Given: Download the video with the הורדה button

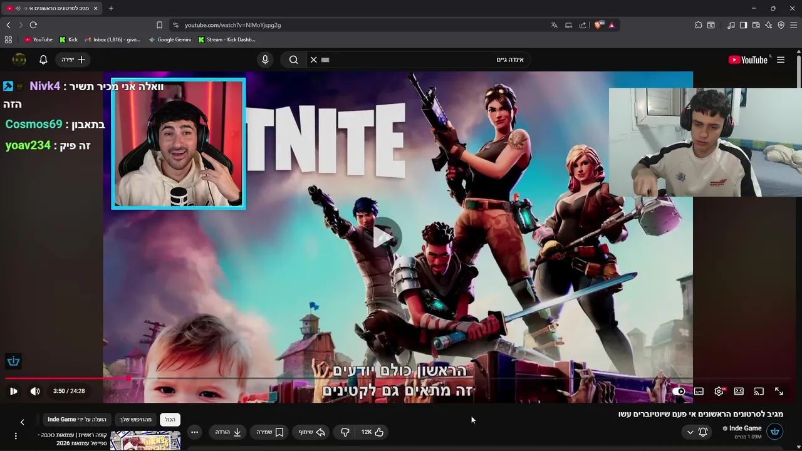Looking at the screenshot, I should 228,432.
